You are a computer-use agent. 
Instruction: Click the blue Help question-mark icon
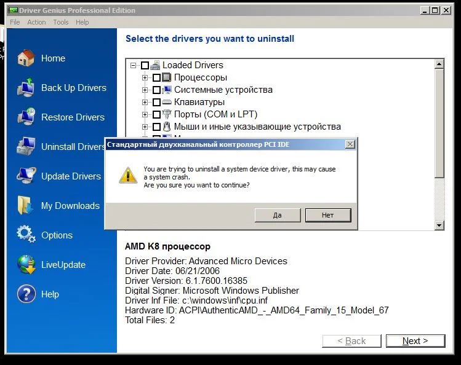pos(26,294)
